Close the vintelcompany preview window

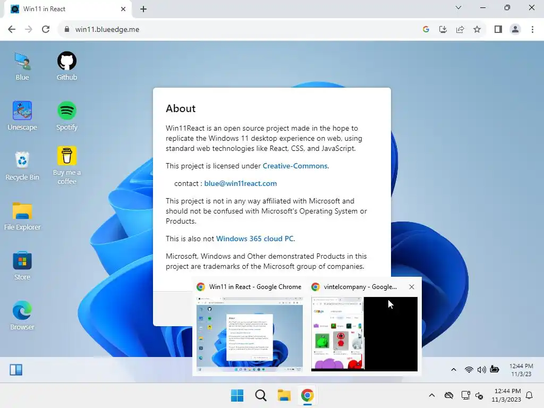click(412, 287)
